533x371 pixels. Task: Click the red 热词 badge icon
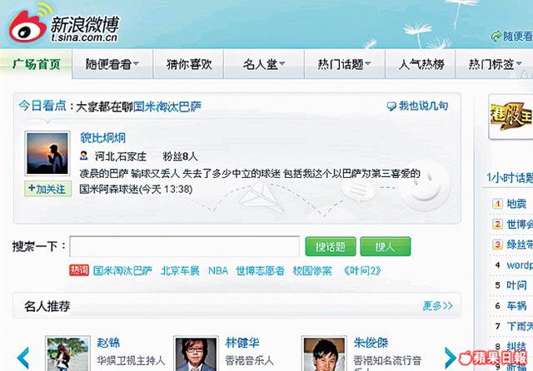[79, 270]
